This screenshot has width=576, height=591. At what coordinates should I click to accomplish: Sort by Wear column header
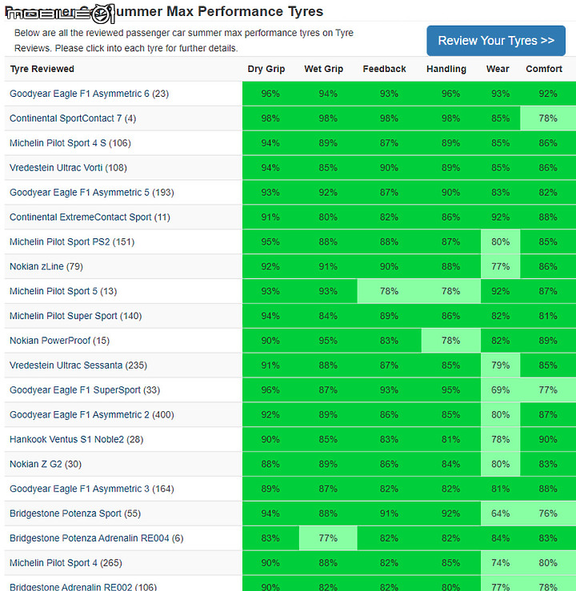(x=498, y=69)
